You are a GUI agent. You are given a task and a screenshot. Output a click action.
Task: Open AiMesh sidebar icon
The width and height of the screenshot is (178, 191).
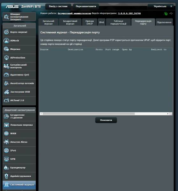pos(6,40)
